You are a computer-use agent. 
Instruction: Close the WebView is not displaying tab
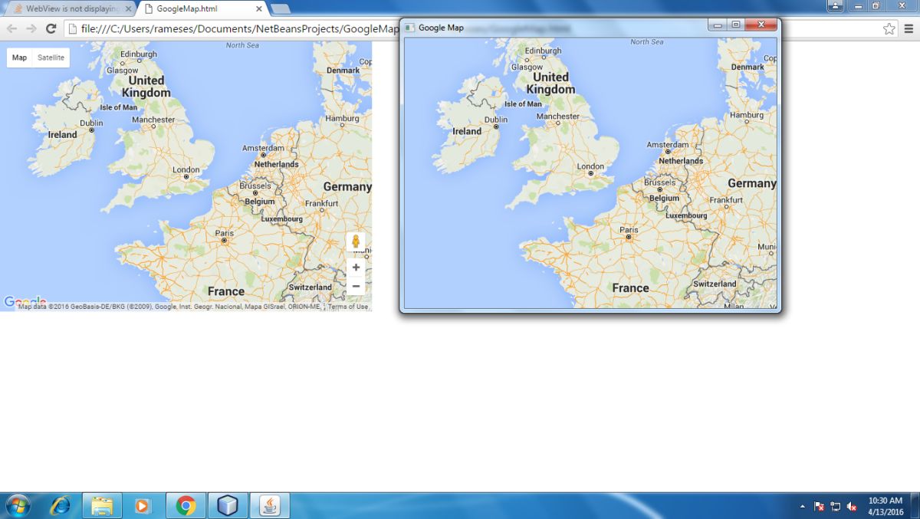pos(127,9)
